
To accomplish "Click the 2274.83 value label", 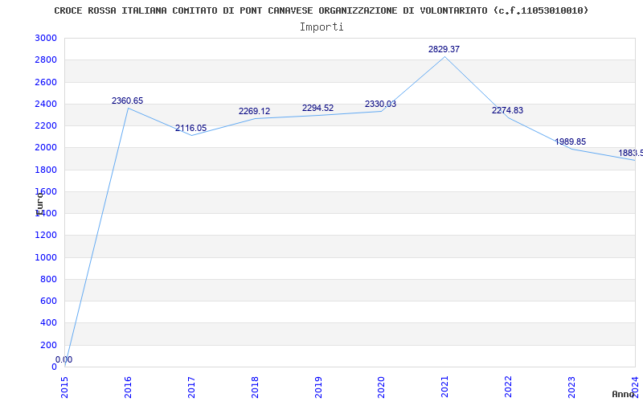I will (508, 110).
